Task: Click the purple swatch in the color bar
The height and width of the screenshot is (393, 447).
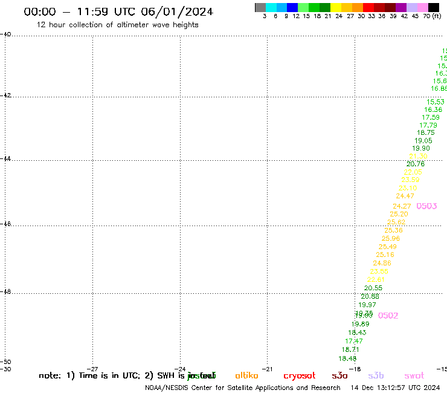Action: 401,7
